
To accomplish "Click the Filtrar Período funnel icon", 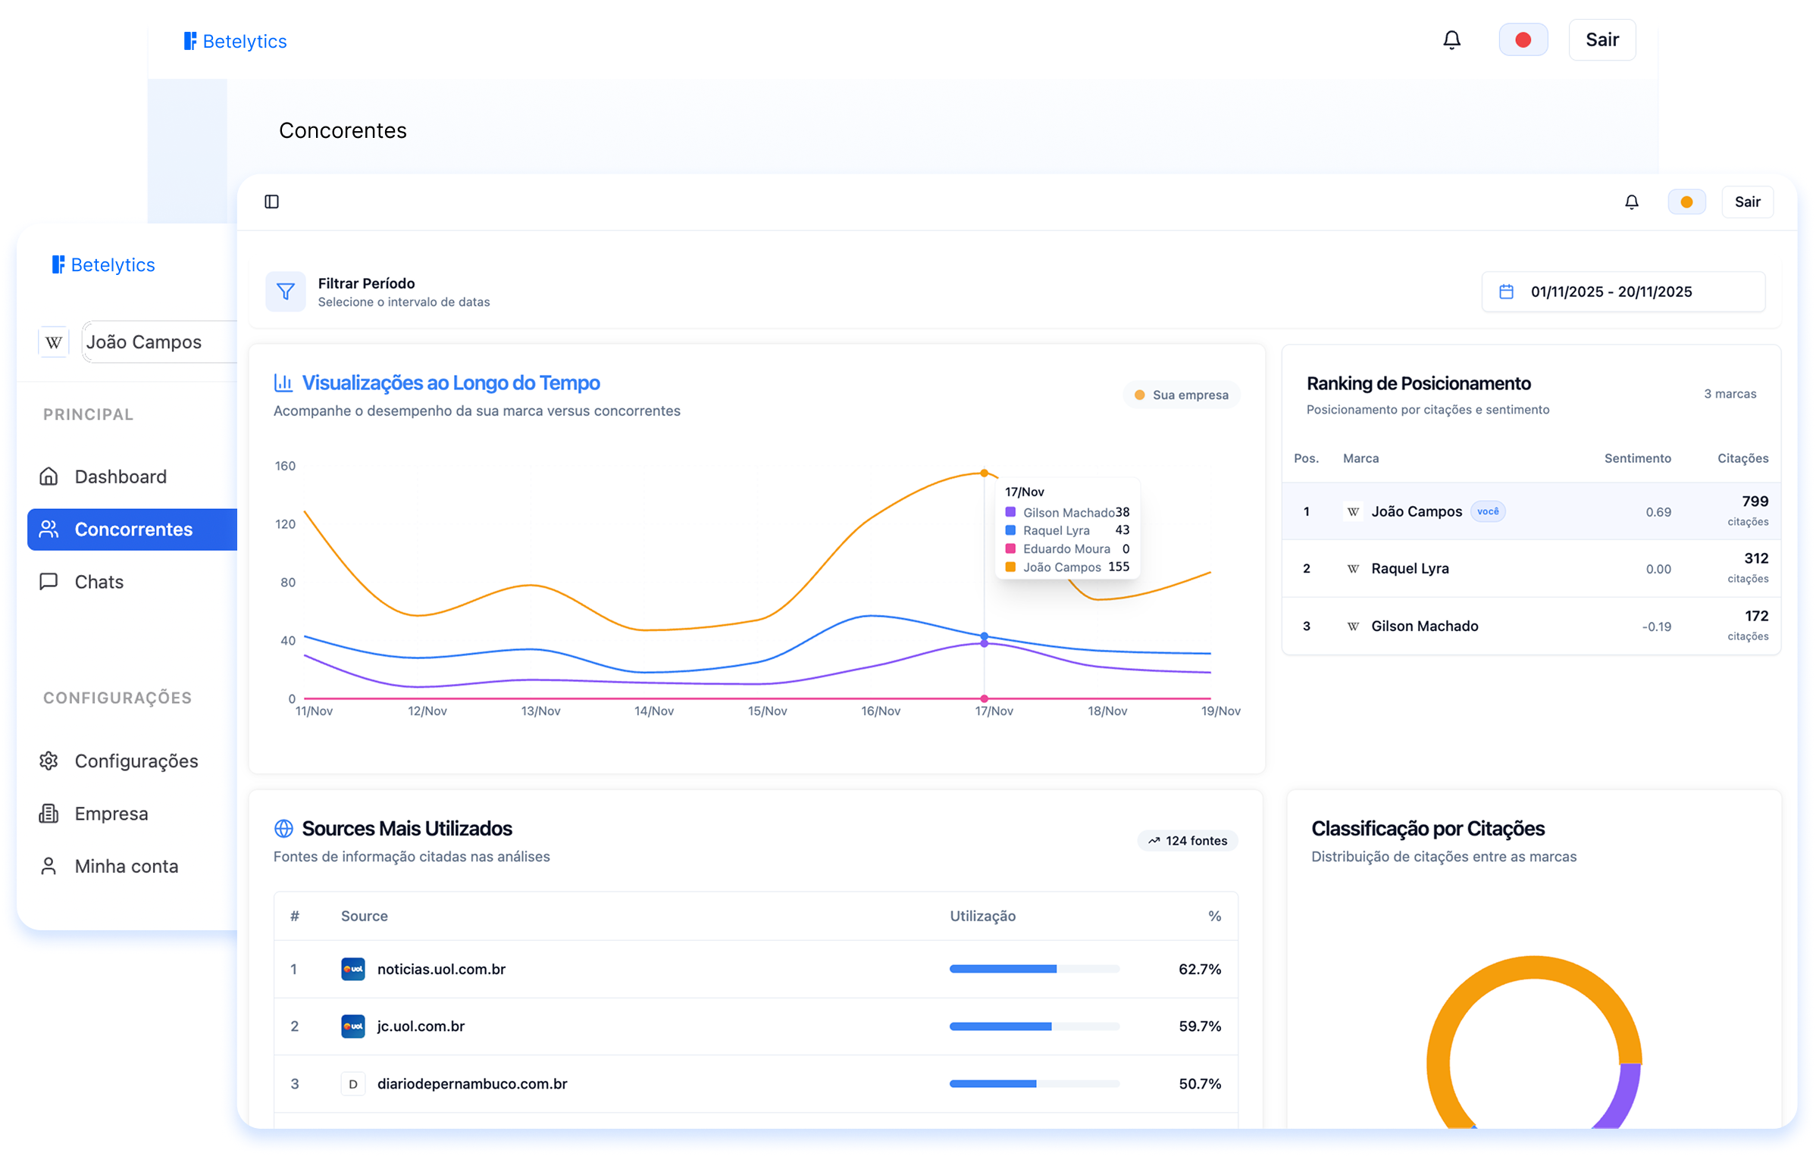I will tap(285, 291).
